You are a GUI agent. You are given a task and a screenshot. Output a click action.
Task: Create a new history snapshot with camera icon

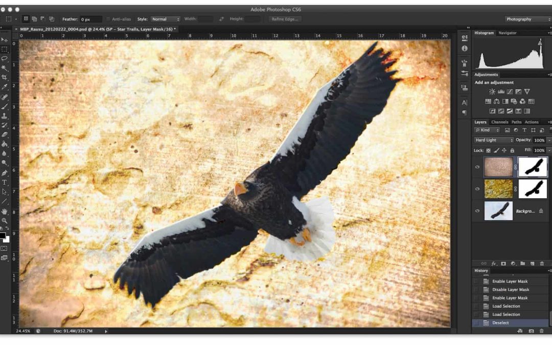[x=531, y=331]
